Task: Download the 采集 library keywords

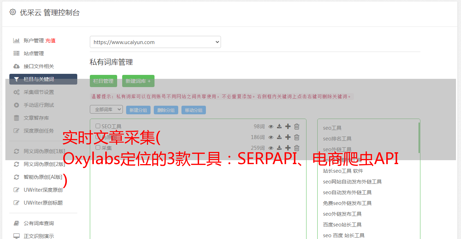Action: click(x=279, y=148)
